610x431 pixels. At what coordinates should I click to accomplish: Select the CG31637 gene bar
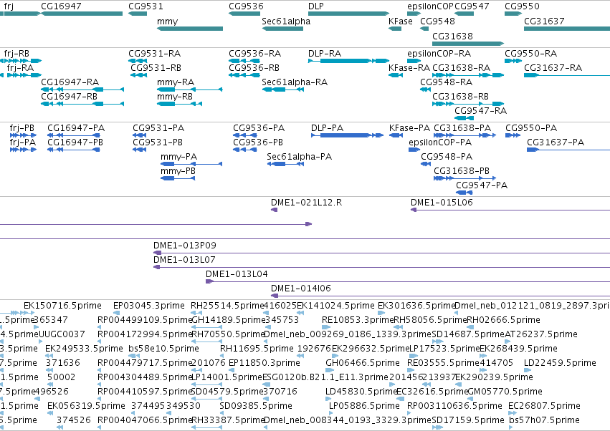[x=567, y=29]
